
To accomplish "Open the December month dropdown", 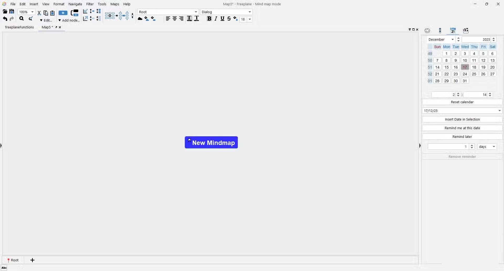I will (x=441, y=39).
